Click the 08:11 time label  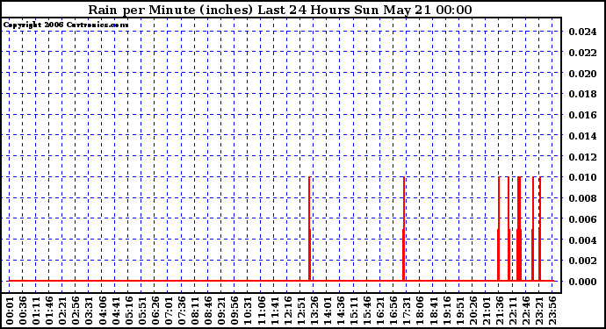(195, 311)
